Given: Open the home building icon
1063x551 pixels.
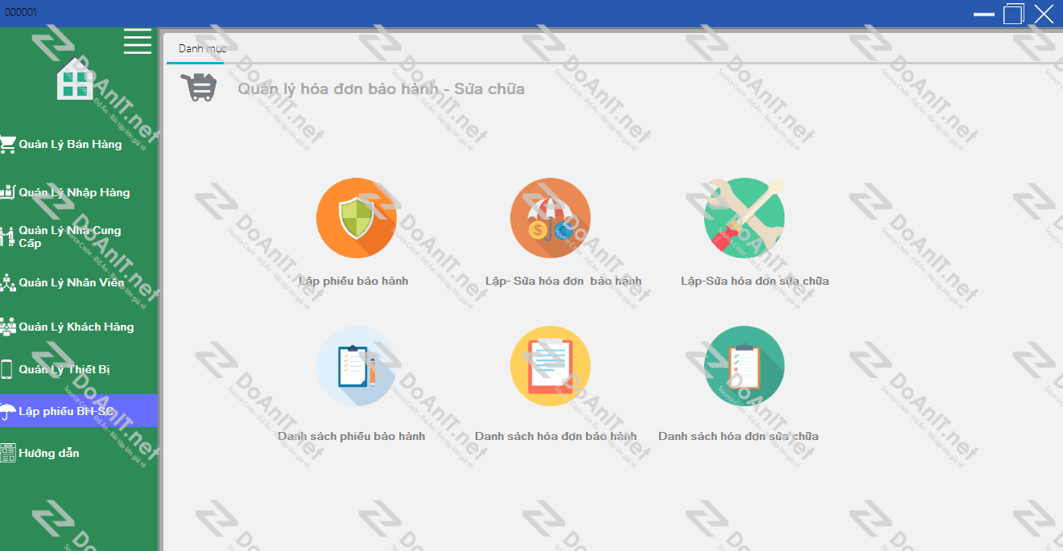Looking at the screenshot, I should click(x=75, y=79).
